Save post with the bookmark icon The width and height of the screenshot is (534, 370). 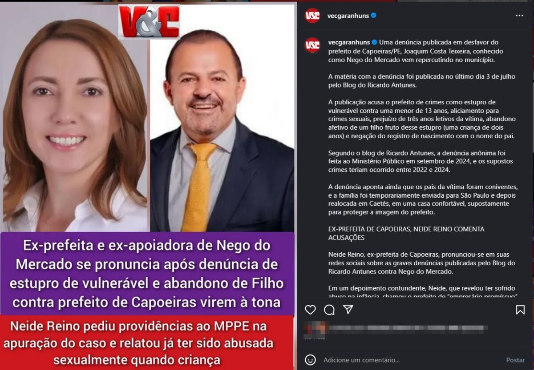point(520,310)
